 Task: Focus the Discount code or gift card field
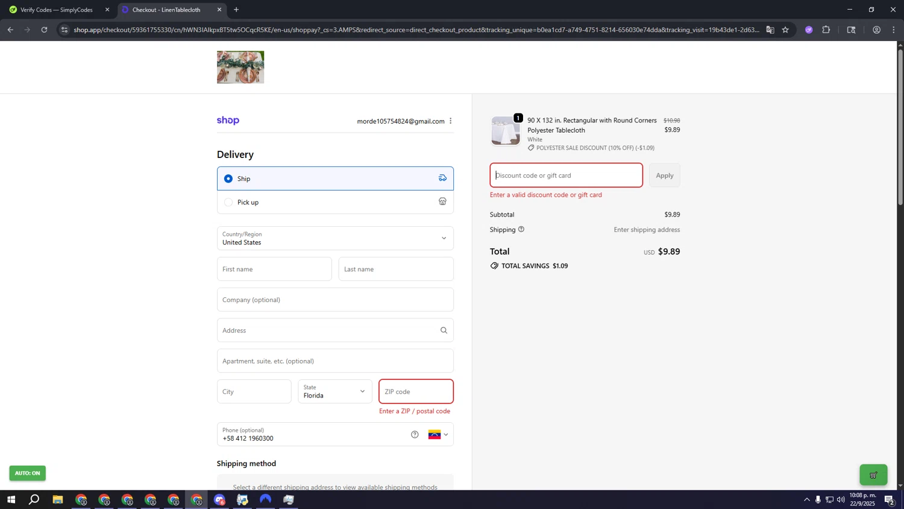click(x=566, y=175)
